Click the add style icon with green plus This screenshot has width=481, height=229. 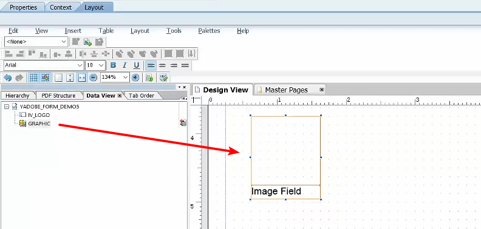coord(87,42)
